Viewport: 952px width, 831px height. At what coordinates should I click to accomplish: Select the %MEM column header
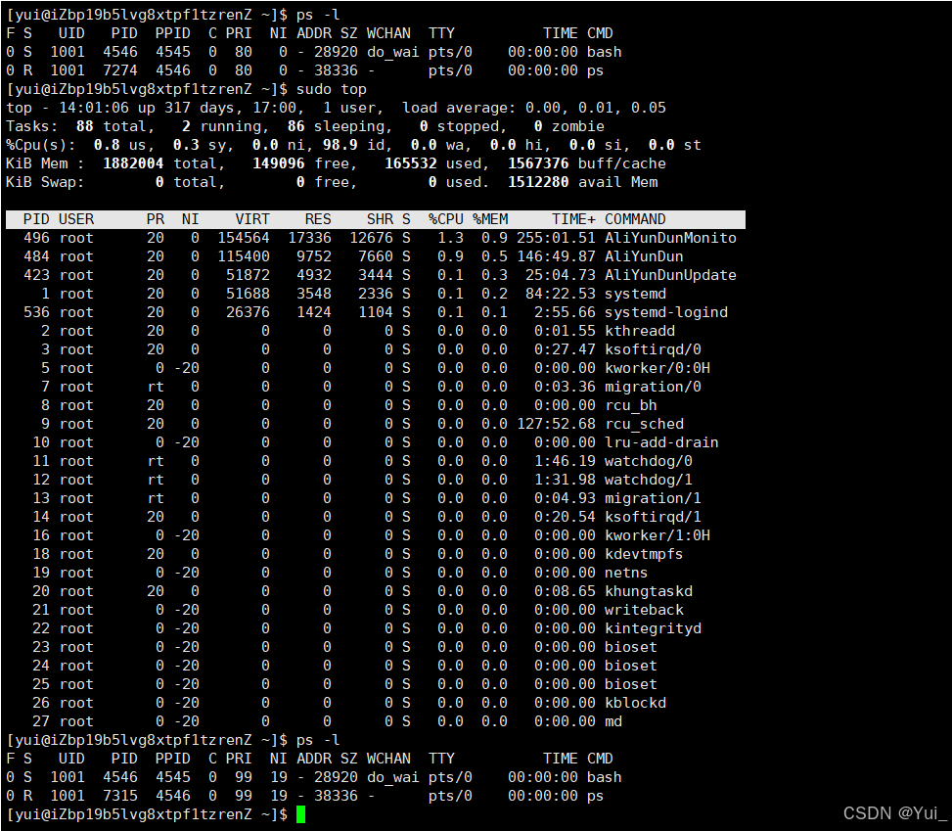[x=490, y=219]
